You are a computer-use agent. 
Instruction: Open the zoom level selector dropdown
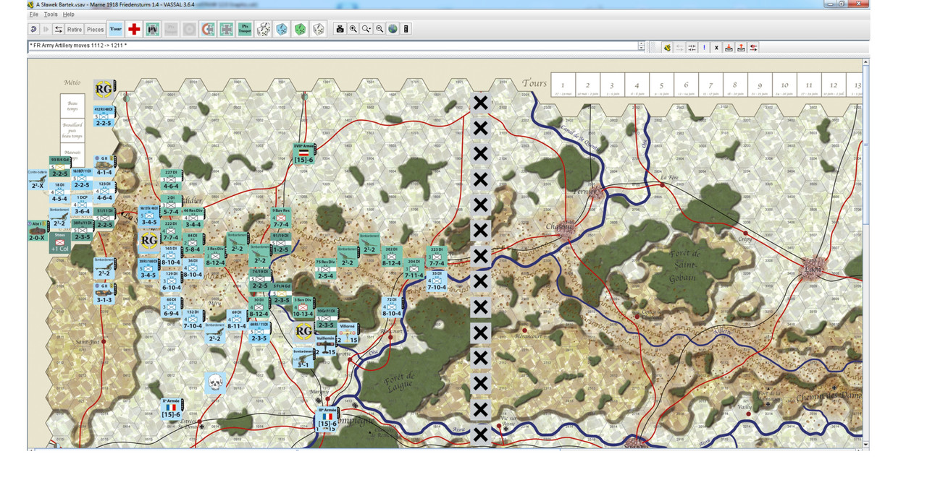tap(366, 29)
